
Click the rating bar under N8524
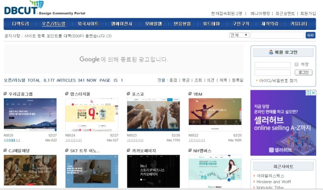tap(73, 141)
